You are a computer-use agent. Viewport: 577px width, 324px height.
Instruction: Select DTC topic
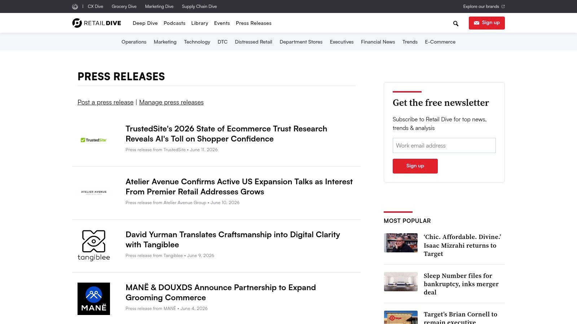[223, 42]
